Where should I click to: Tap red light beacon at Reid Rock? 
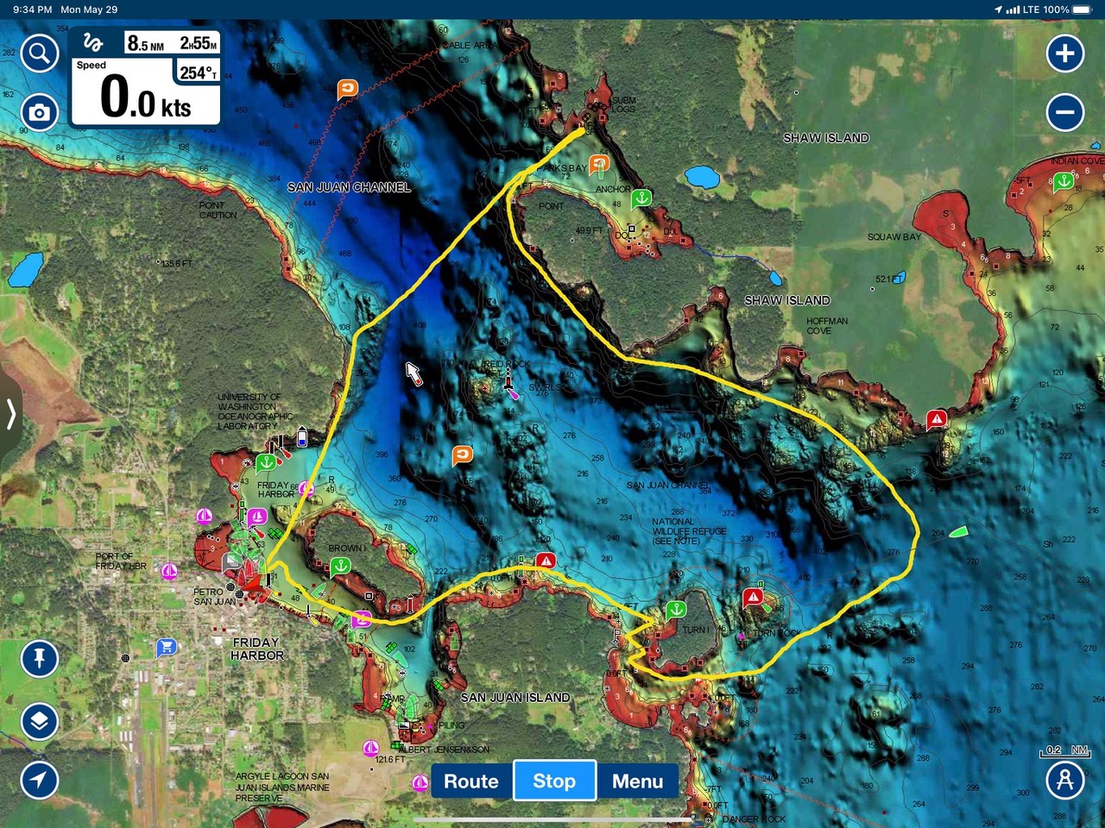coord(508,380)
